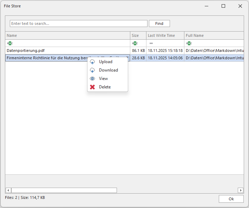
Task: Click the Download cloud icon in context menu
Action: pyautogui.click(x=92, y=70)
